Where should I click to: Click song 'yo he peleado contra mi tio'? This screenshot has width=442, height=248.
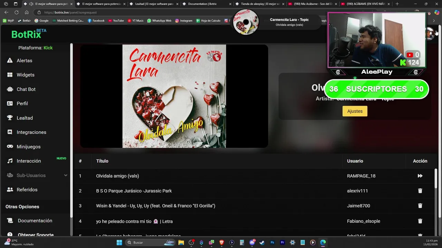134,221
